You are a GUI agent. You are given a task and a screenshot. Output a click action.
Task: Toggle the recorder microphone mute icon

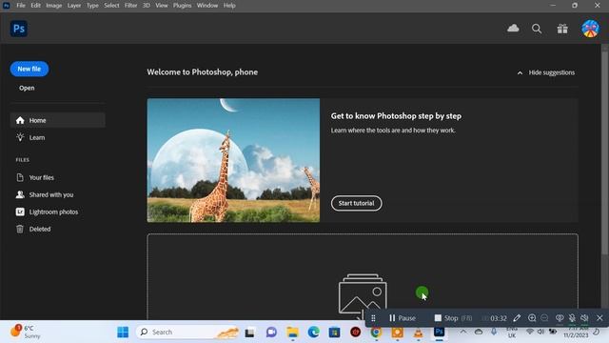coord(572,318)
